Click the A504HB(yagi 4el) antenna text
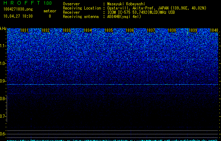 click(x=124, y=17)
